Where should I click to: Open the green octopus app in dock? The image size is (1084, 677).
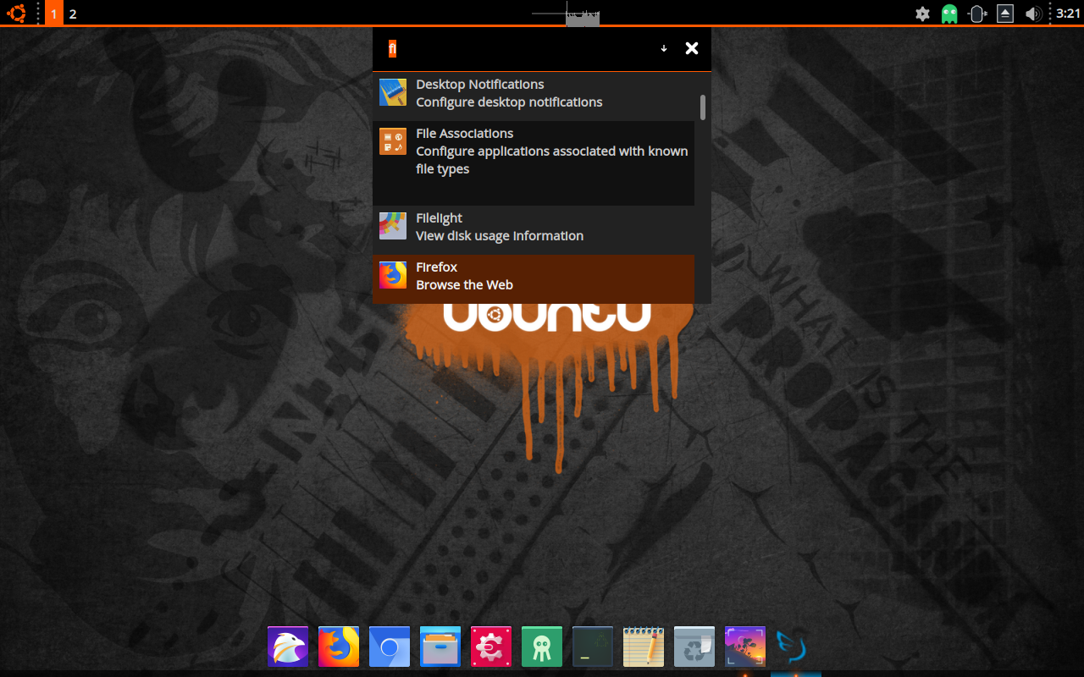(x=542, y=647)
